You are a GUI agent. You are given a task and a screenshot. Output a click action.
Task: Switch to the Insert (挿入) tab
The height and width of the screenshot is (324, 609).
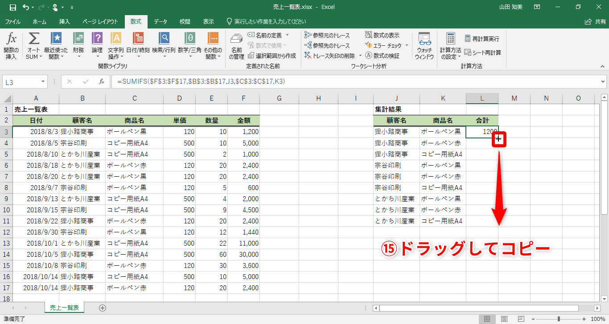tap(65, 21)
